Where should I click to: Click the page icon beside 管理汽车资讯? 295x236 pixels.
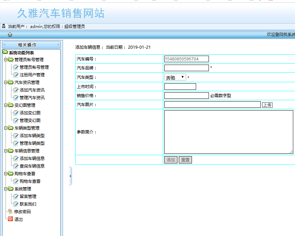[x=16, y=98]
